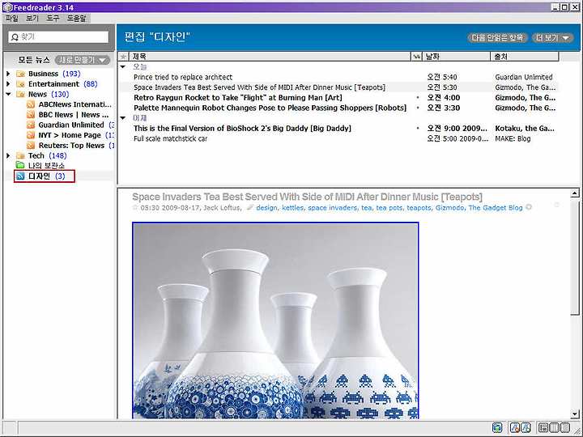The width and height of the screenshot is (583, 437).
Task: Click the NYT Home Page feed icon
Action: coord(31,135)
